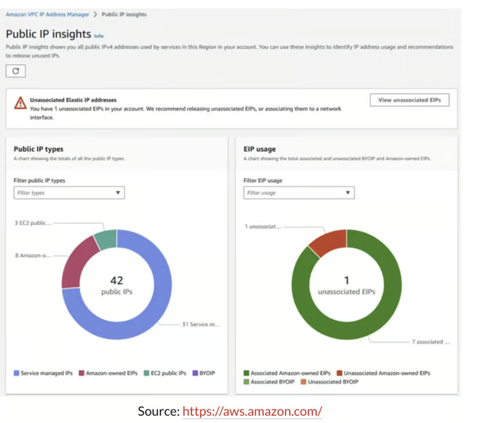Open the Amazon VPC IP Address Manager breadcrumb
482x423 pixels.
pyautogui.click(x=47, y=14)
